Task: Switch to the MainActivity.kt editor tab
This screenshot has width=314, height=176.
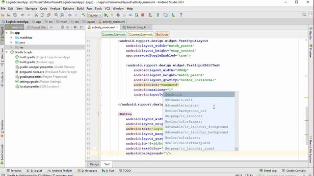Action: [x=136, y=27]
